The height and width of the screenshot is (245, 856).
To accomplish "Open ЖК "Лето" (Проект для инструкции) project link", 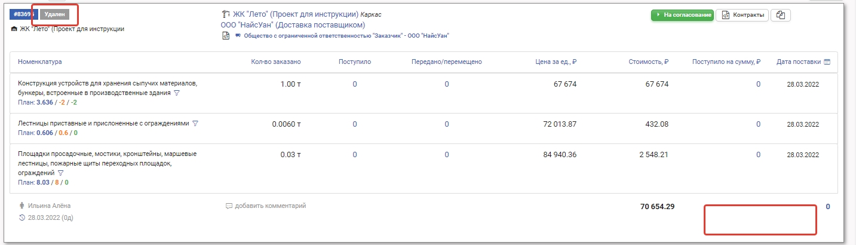I will coord(296,14).
